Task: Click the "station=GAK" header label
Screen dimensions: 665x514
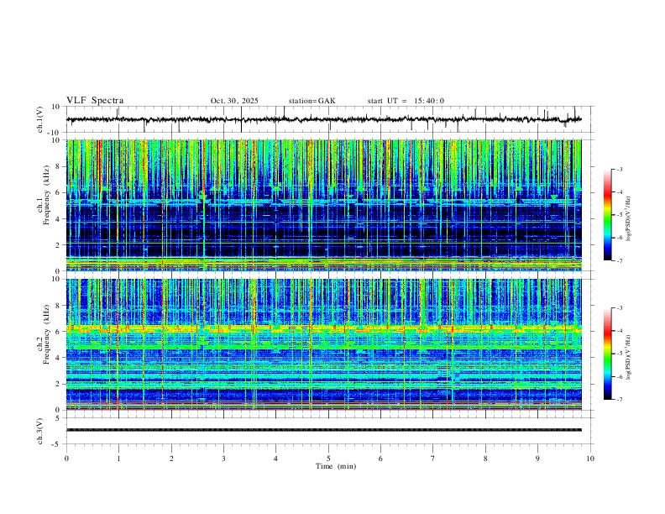Action: pos(312,101)
